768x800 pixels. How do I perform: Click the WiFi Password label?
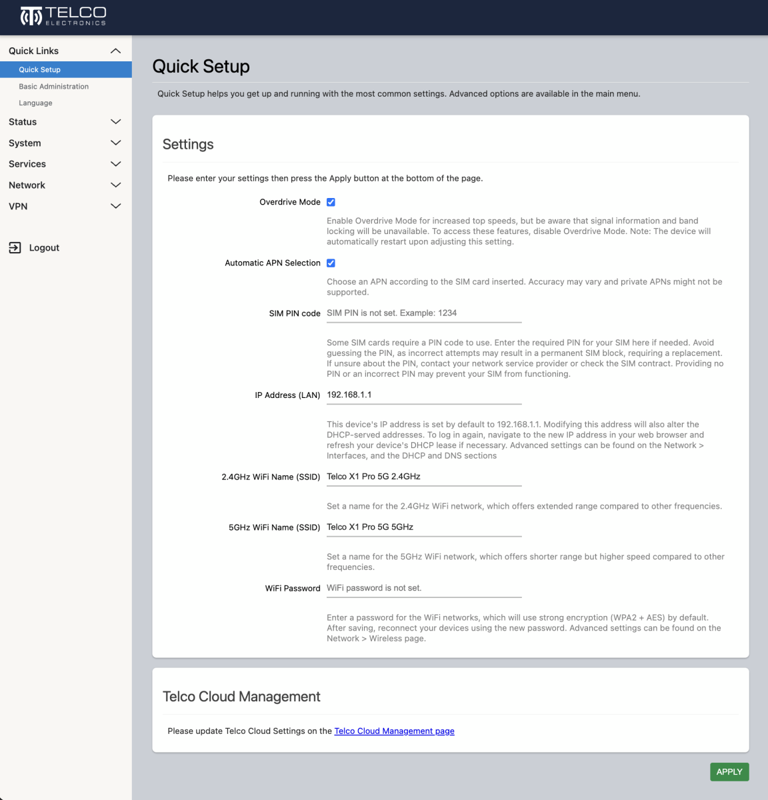(x=293, y=589)
